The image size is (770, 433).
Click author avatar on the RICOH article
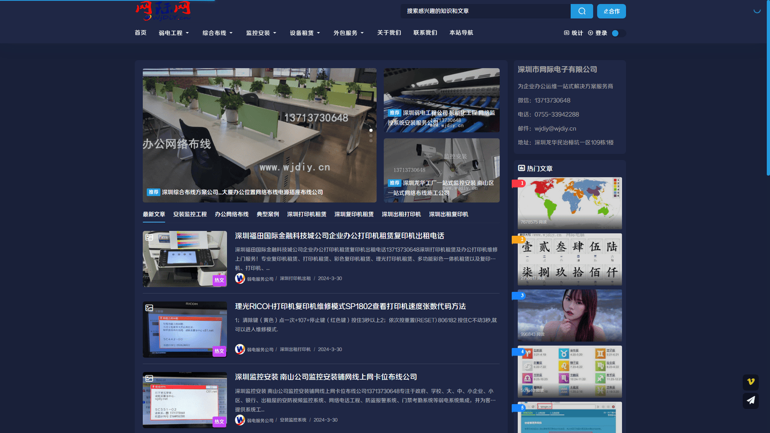[x=240, y=349]
